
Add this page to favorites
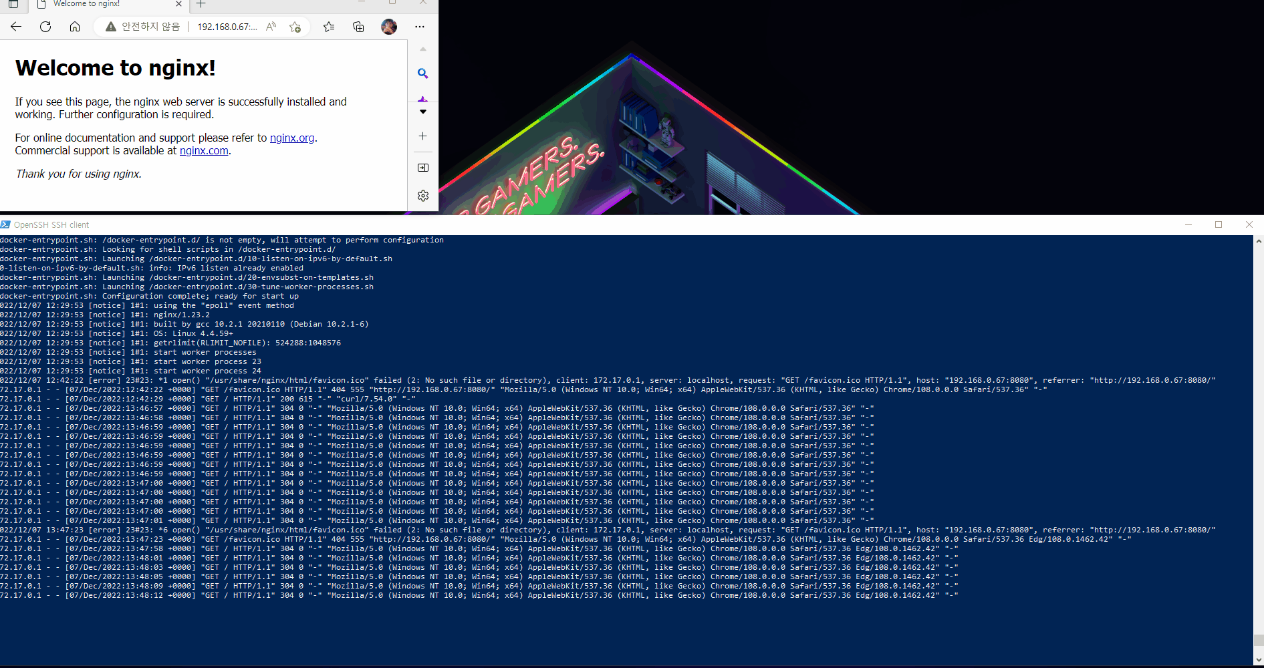[x=295, y=27]
